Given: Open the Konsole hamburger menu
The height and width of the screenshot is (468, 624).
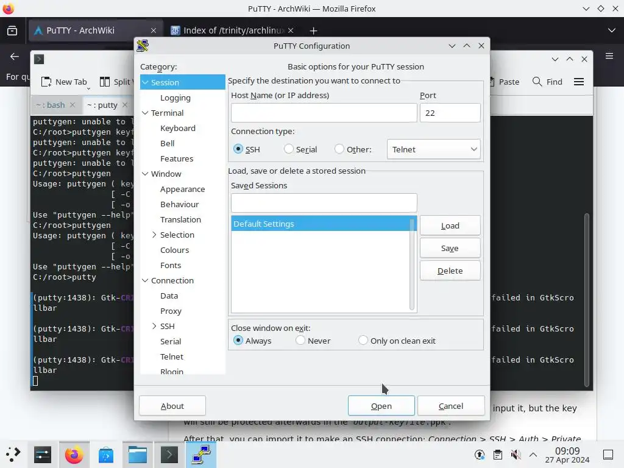Looking at the screenshot, I should click(x=579, y=82).
